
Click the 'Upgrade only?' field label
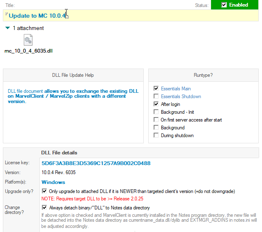point(19,191)
